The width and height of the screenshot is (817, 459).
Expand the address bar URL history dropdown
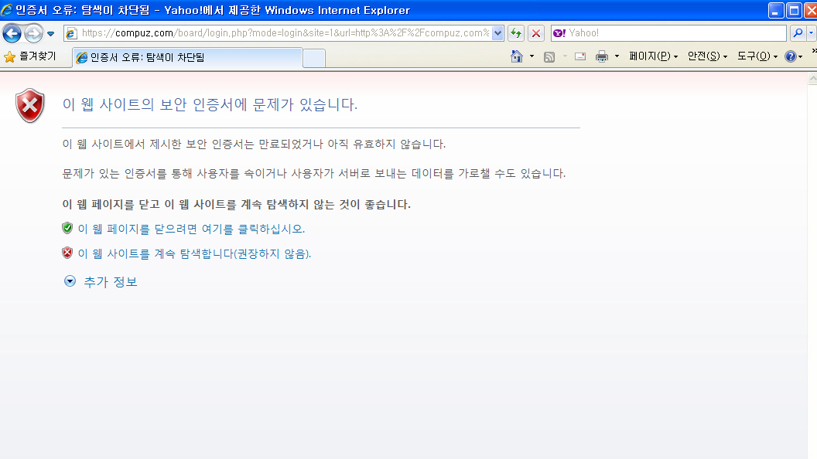497,33
